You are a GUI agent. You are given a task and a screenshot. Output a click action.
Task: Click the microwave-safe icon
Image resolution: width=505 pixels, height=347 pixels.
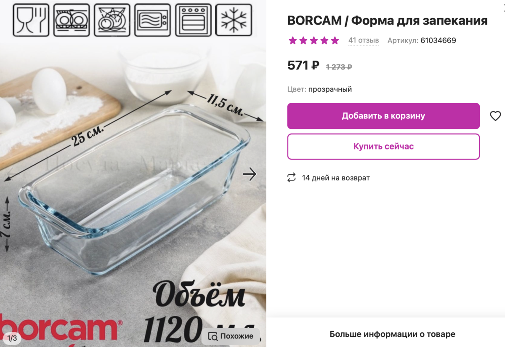(x=152, y=20)
